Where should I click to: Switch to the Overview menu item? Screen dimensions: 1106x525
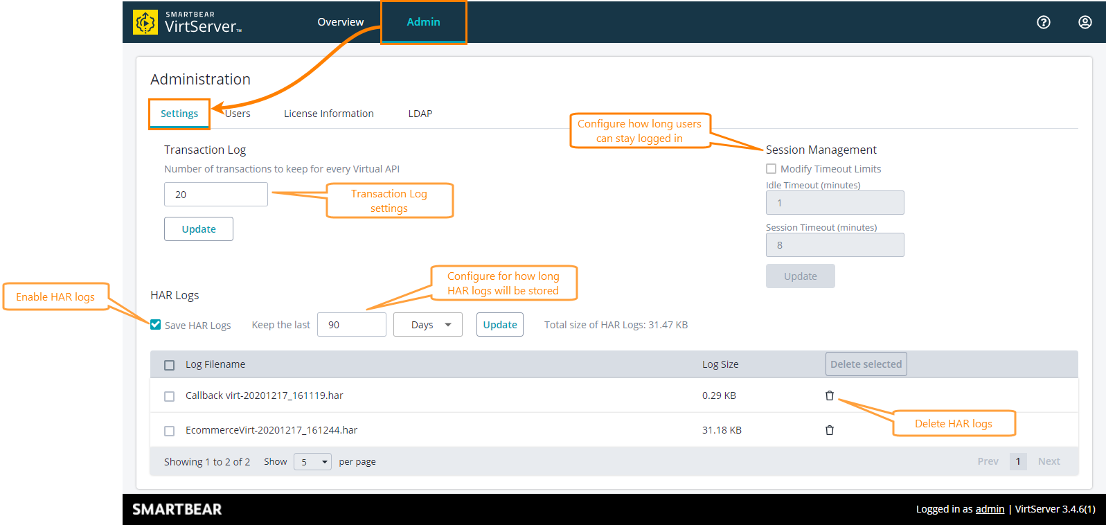click(x=341, y=22)
